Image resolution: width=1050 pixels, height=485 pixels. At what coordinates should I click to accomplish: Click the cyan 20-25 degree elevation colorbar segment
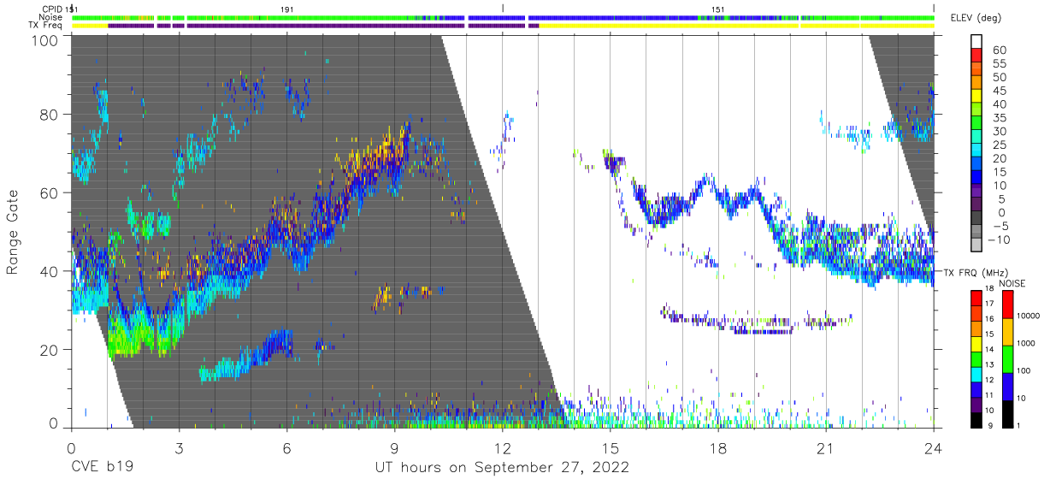click(x=976, y=151)
